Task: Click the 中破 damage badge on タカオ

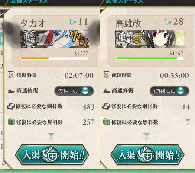Action: click(79, 38)
